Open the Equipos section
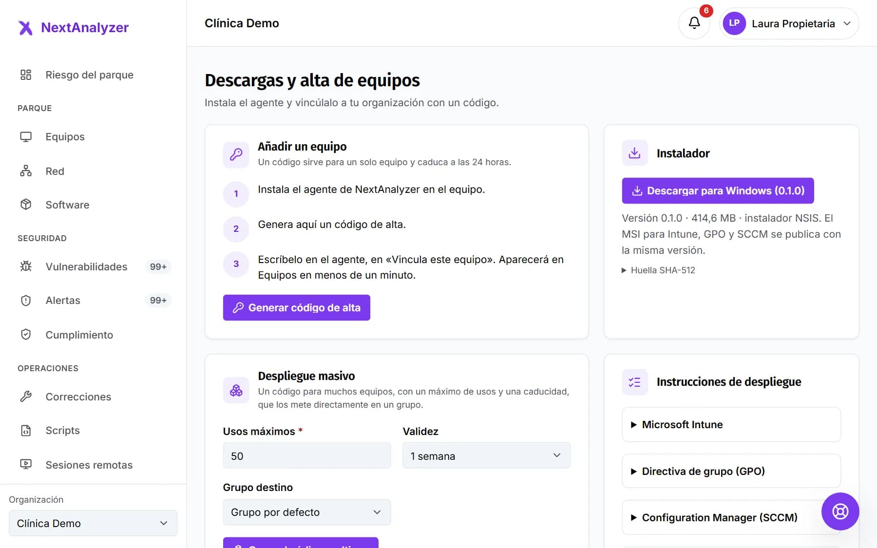The height and width of the screenshot is (548, 877). [65, 137]
